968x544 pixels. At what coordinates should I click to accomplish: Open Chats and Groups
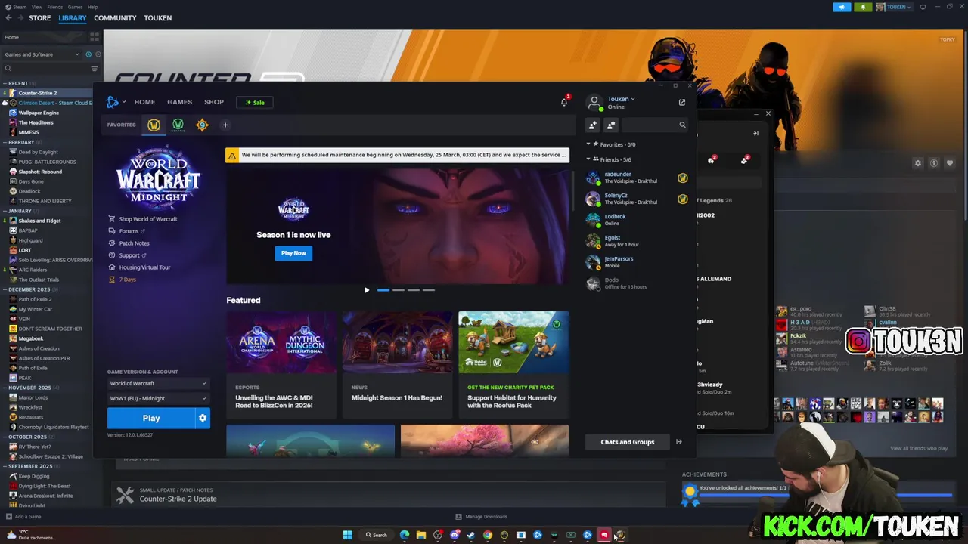tap(627, 442)
